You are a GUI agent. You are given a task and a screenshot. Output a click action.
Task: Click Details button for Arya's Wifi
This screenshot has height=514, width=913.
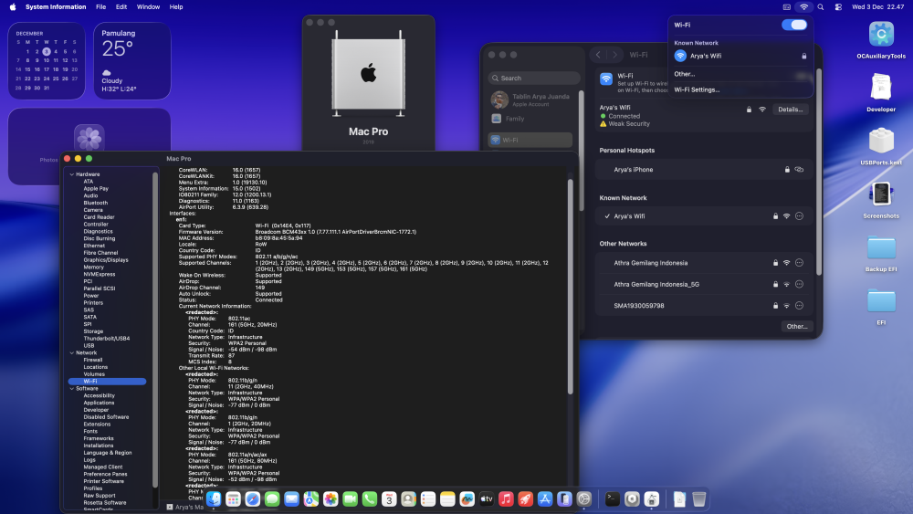click(x=790, y=110)
